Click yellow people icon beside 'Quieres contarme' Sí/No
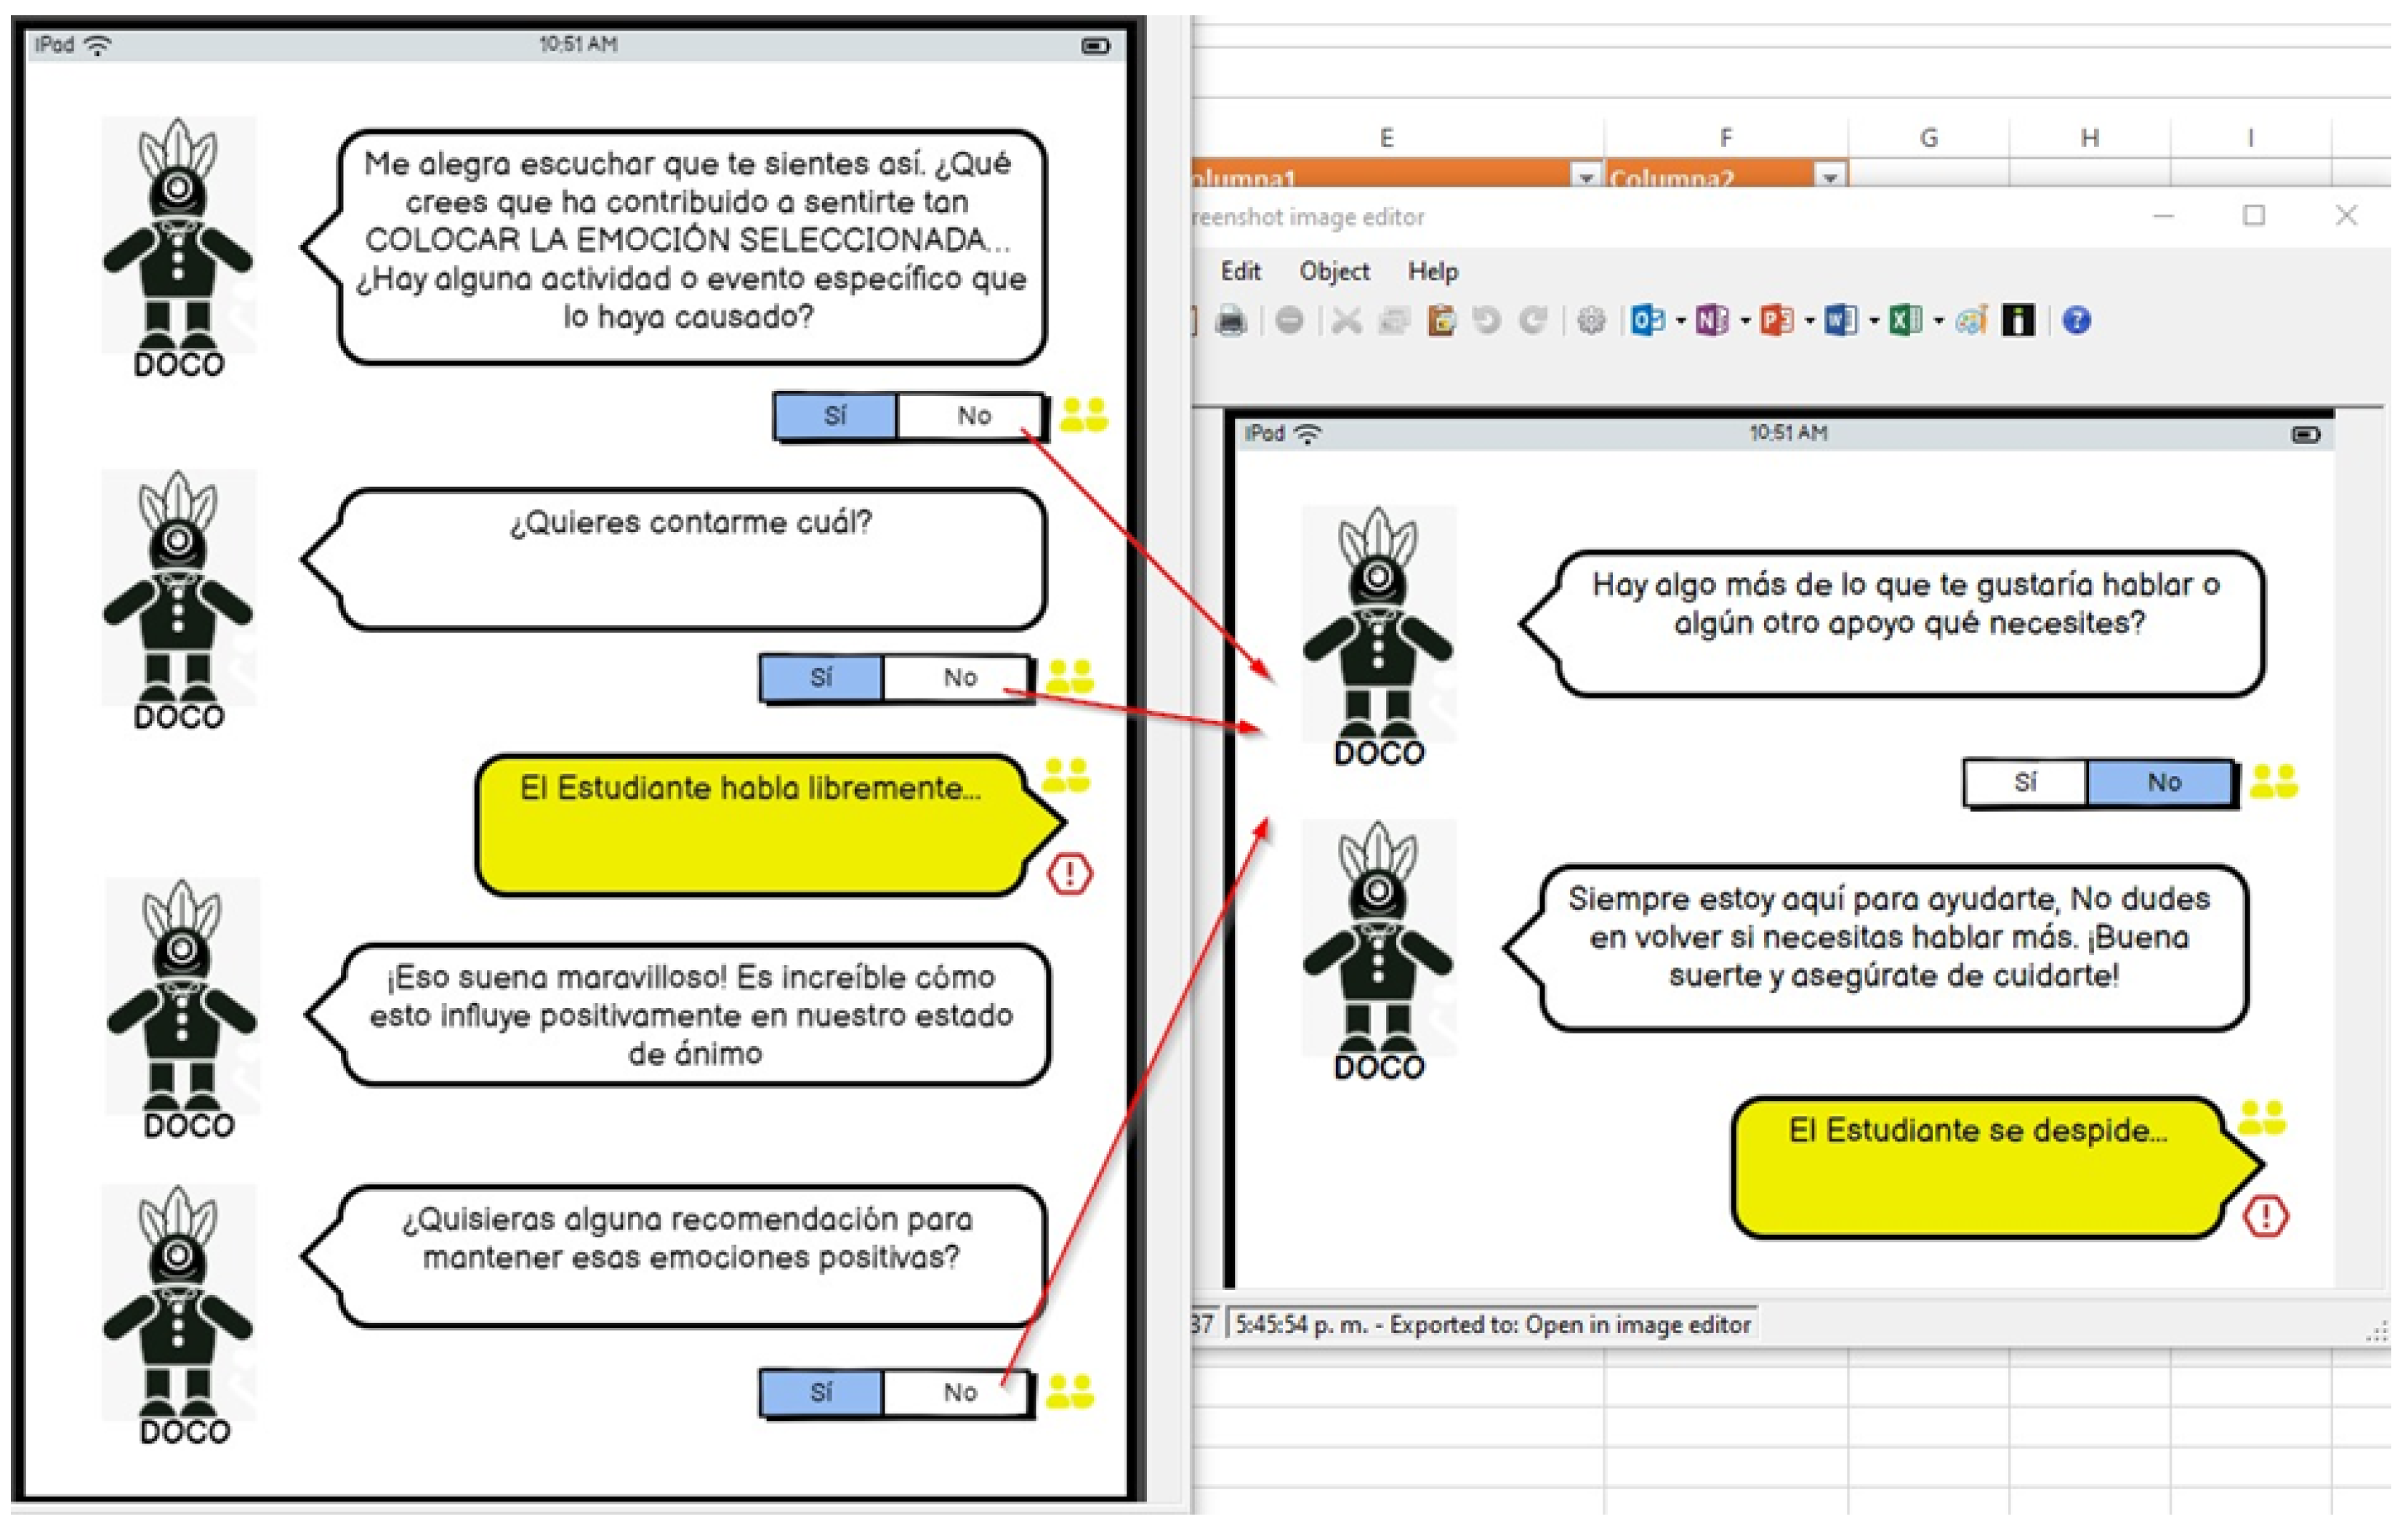Screen dimensions: 2408x1535 pyautogui.click(x=1070, y=677)
